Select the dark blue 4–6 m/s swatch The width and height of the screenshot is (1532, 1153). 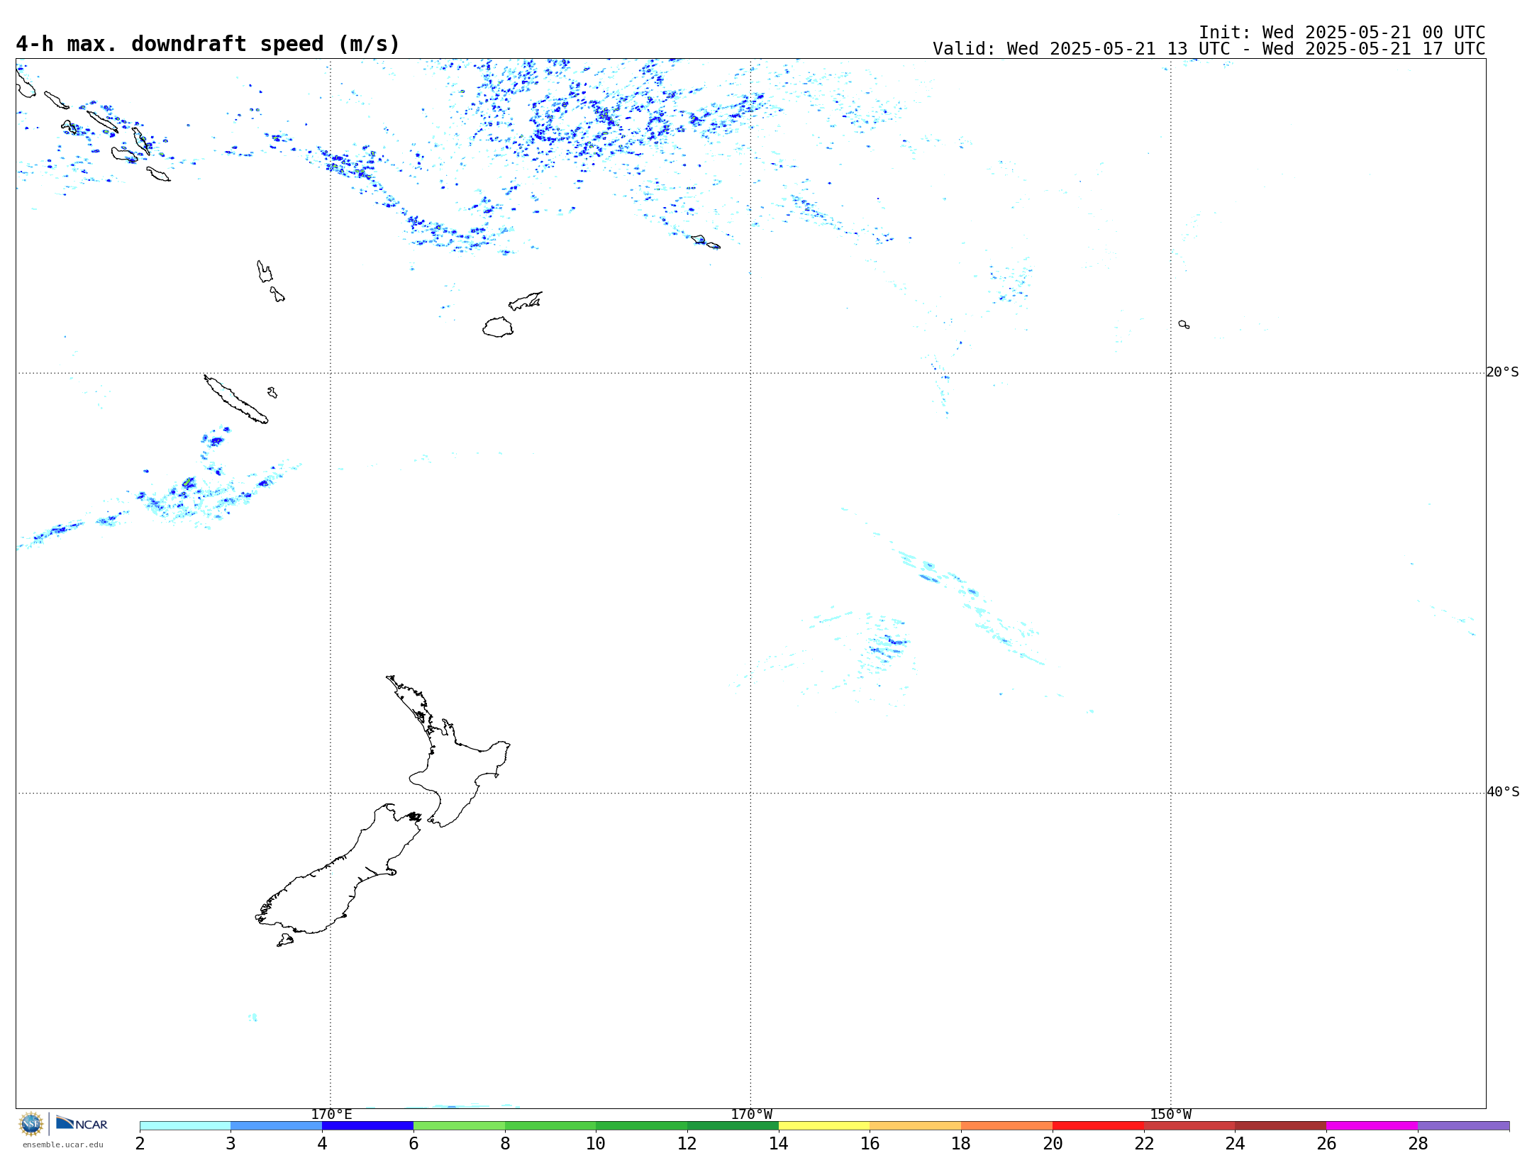367,1125
